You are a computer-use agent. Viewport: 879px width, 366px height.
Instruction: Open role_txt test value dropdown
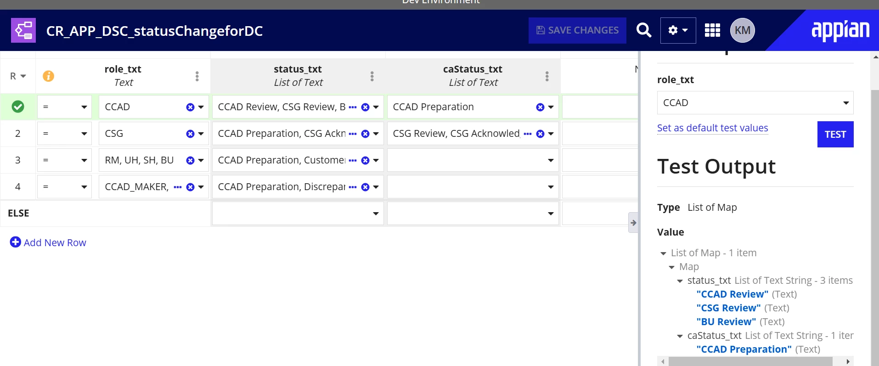point(755,102)
